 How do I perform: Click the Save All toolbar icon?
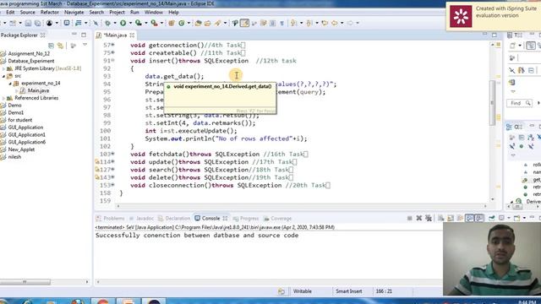(x=37, y=23)
